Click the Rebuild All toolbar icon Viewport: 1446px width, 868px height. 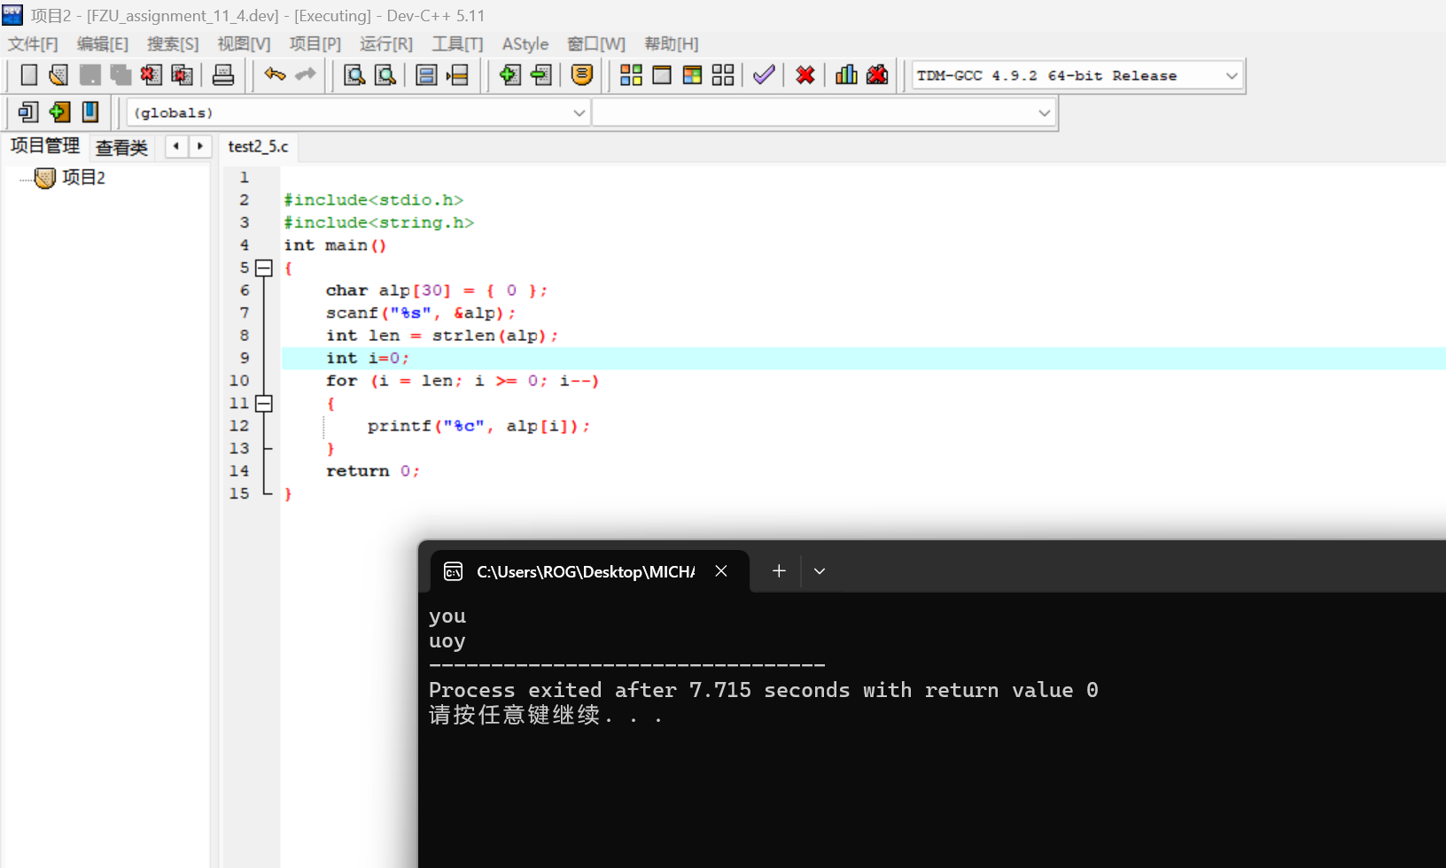coord(723,75)
